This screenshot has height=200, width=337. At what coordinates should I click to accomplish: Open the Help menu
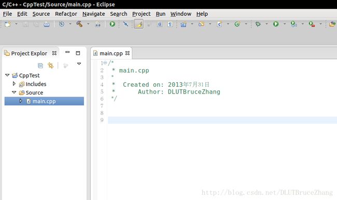202,14
